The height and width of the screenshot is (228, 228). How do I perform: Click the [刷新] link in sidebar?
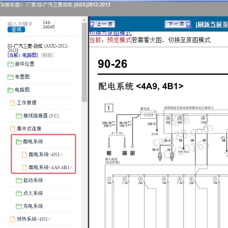coord(47,55)
